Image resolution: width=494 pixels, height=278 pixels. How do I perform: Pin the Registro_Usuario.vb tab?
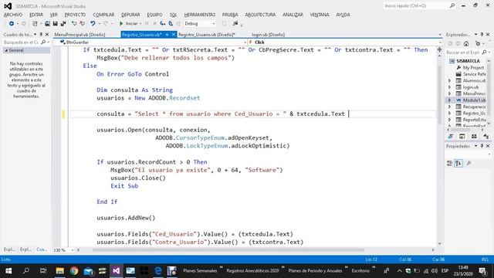tap(167, 35)
